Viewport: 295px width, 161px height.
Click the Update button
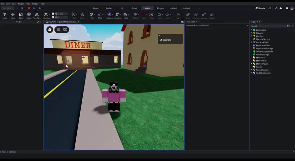click(x=260, y=8)
